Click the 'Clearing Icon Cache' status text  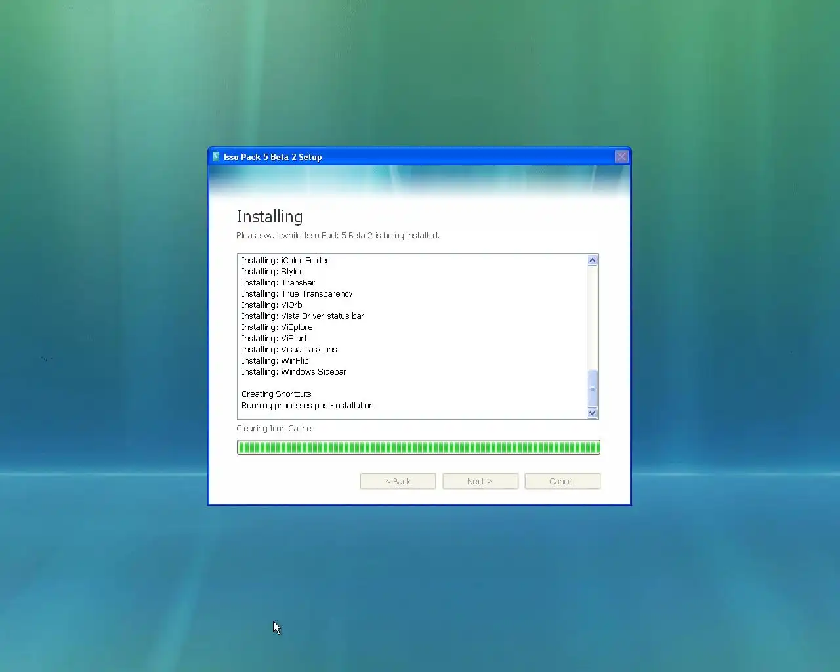coord(274,429)
